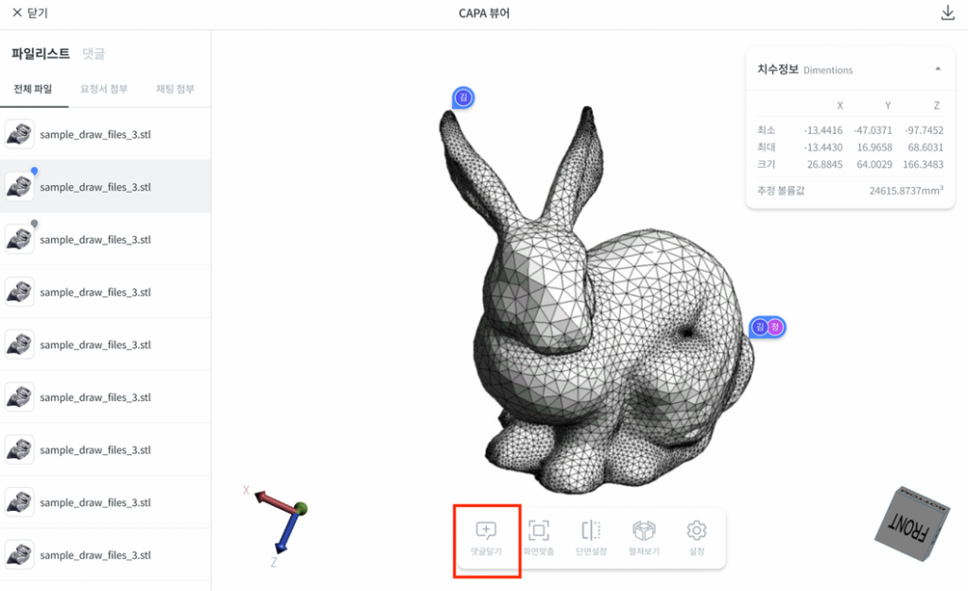Open the sample_draw_files_3.stl row with gray dot

pyautogui.click(x=106, y=239)
